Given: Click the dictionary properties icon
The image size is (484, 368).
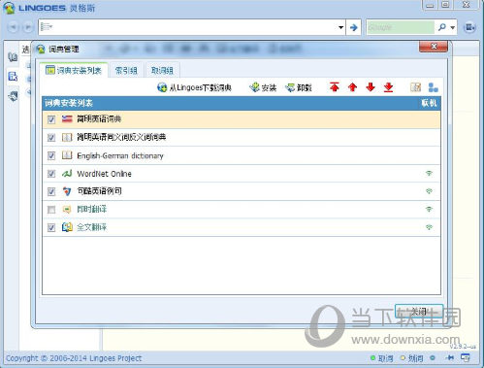Looking at the screenshot, I should pos(415,87).
